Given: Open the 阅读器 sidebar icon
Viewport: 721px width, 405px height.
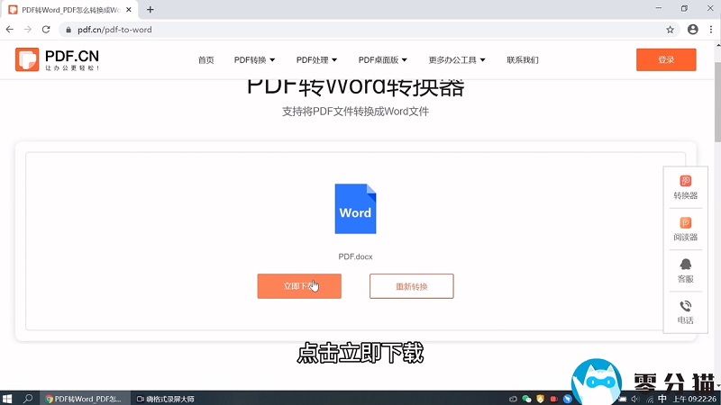Looking at the screenshot, I should (685, 223).
